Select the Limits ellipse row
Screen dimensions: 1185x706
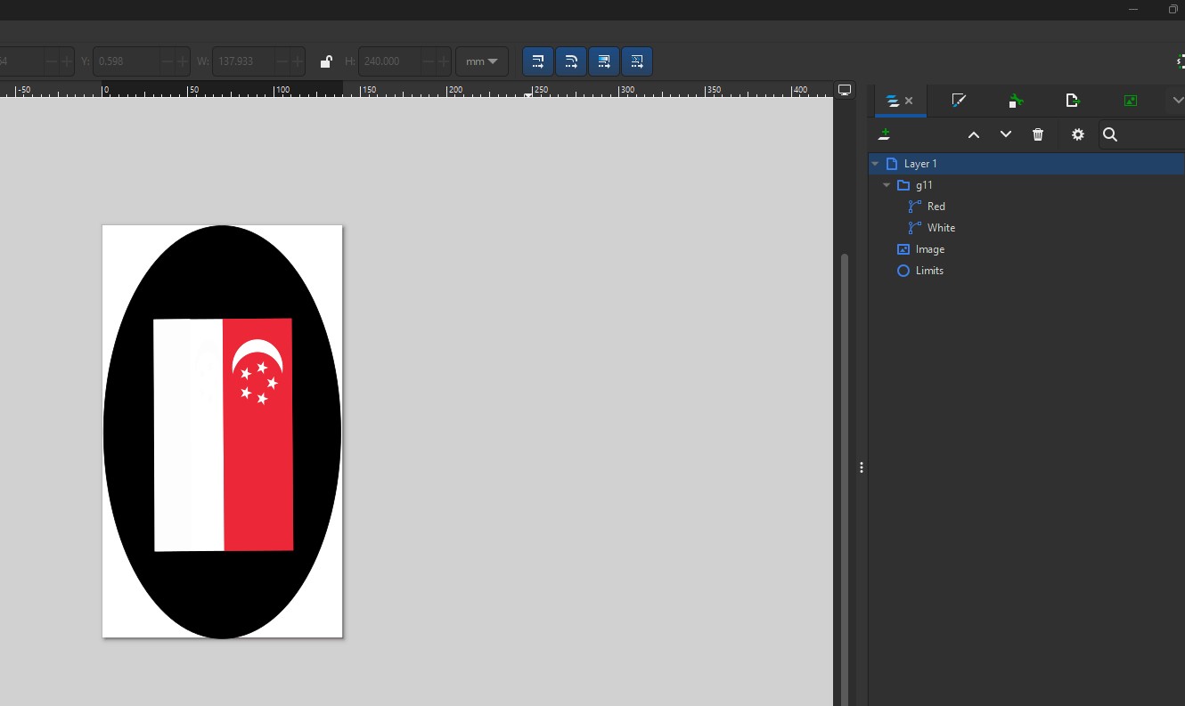point(1026,271)
